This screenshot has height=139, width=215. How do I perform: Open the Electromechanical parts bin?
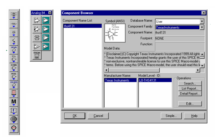pos(14,128)
